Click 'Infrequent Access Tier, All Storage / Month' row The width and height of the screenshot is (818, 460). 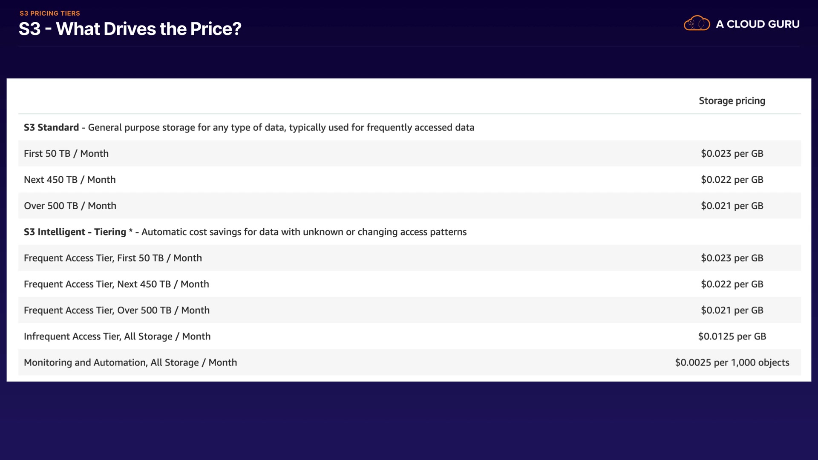coord(117,336)
